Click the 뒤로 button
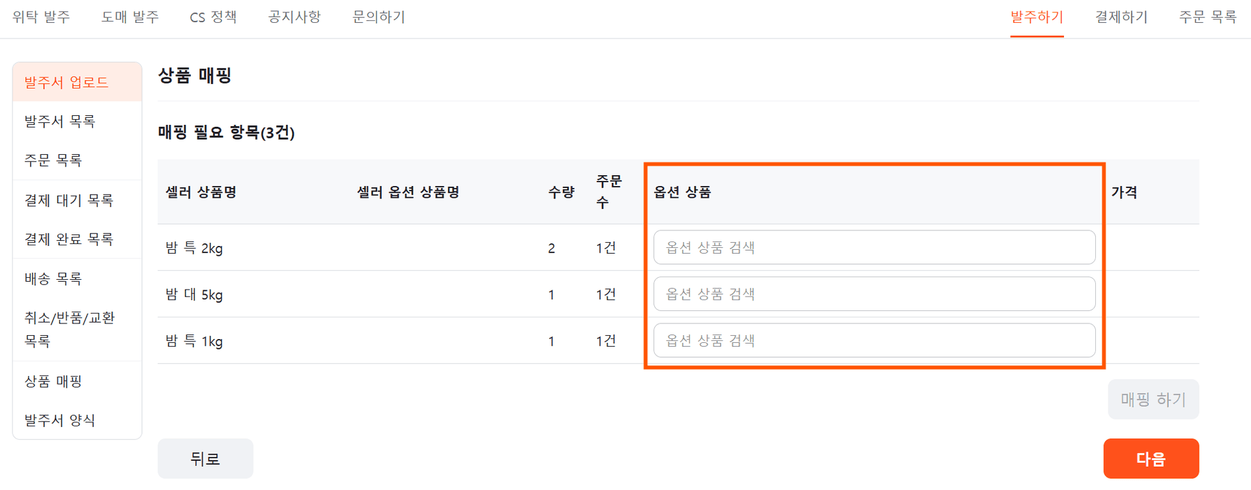Screen dimensions: 1251x490 205,459
